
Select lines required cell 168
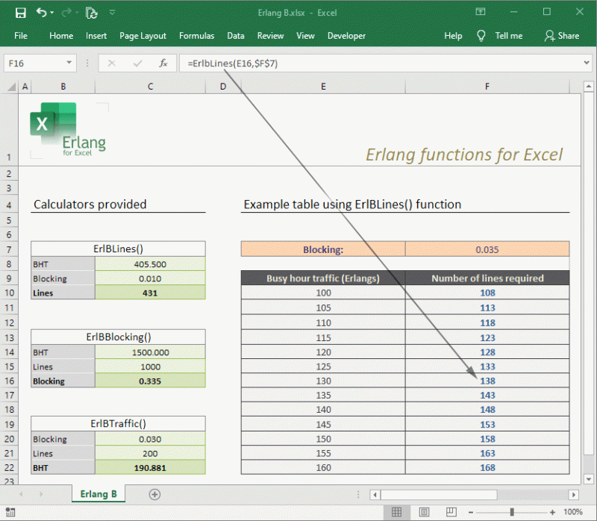point(487,468)
